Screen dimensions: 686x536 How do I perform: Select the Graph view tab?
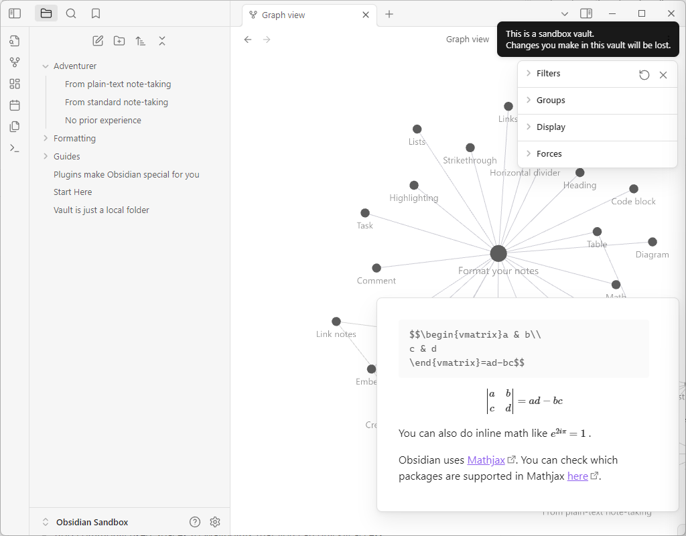pyautogui.click(x=309, y=15)
